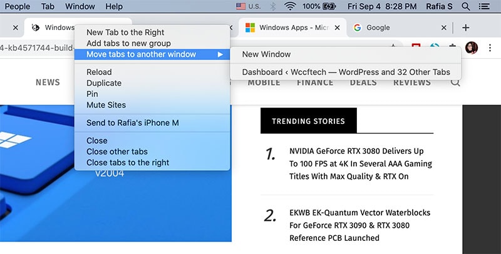Open the Window menu in menu bar
The width and height of the screenshot is (501, 254).
[x=80, y=6]
